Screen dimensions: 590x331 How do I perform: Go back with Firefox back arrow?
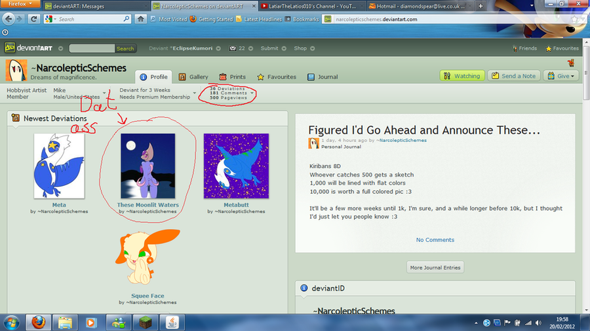click(x=9, y=19)
